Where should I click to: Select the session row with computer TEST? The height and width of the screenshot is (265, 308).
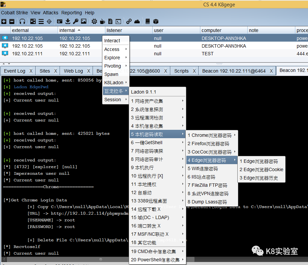[154, 54]
